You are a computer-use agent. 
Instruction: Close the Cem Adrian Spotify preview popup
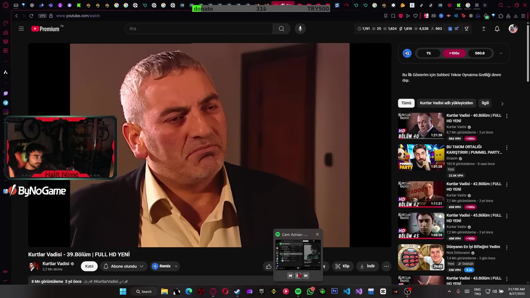[318, 234]
